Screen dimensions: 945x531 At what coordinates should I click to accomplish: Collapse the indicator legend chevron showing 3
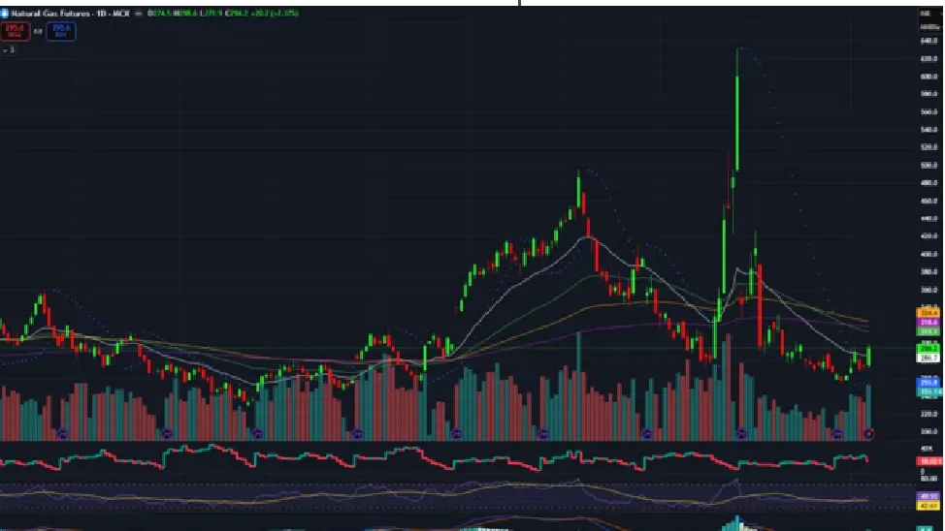[x=8, y=50]
